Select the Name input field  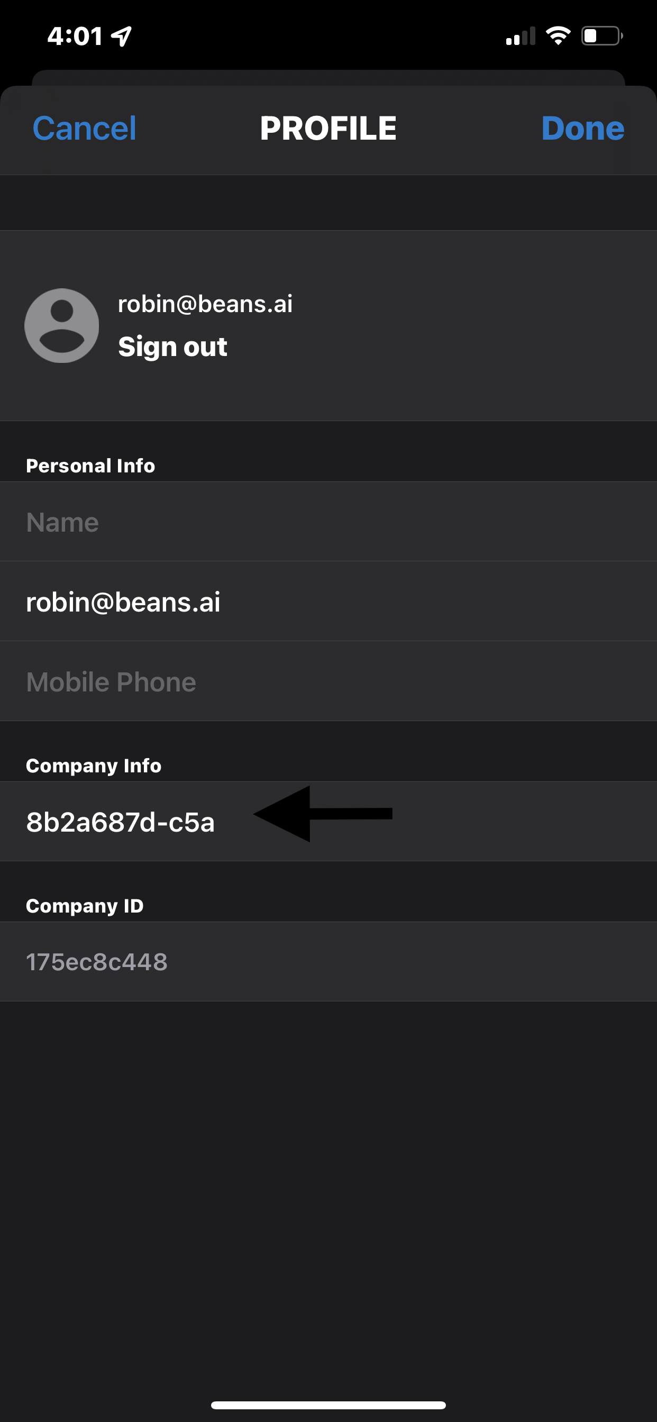coord(328,522)
